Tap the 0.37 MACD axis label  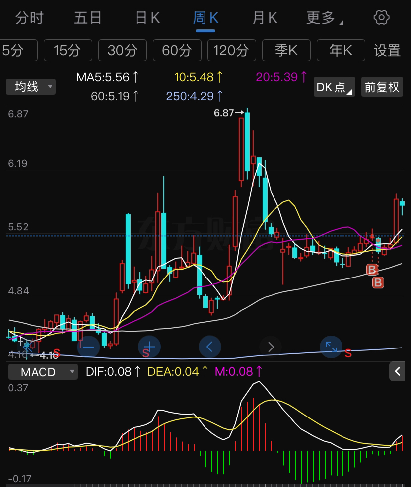tap(18, 388)
